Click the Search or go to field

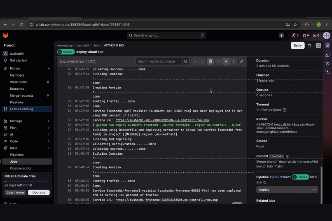pos(166,35)
